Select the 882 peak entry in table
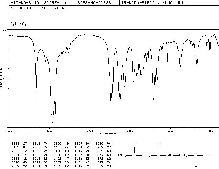219x169 pixels. pos(104,151)
